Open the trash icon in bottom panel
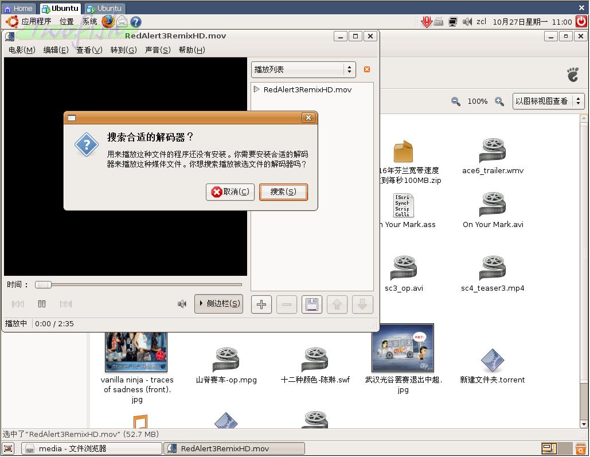The height and width of the screenshot is (457, 590). pyautogui.click(x=581, y=448)
